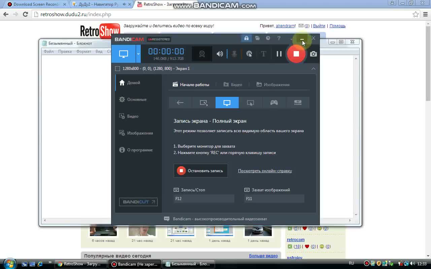431x269 pixels.
Task: Toggle the mouse cursor effects icon
Action: [x=249, y=54]
